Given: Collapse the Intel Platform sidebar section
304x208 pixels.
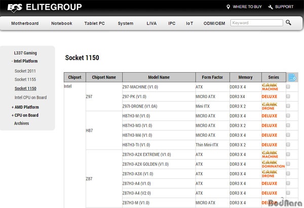Looking at the screenshot, I should coord(25,61).
